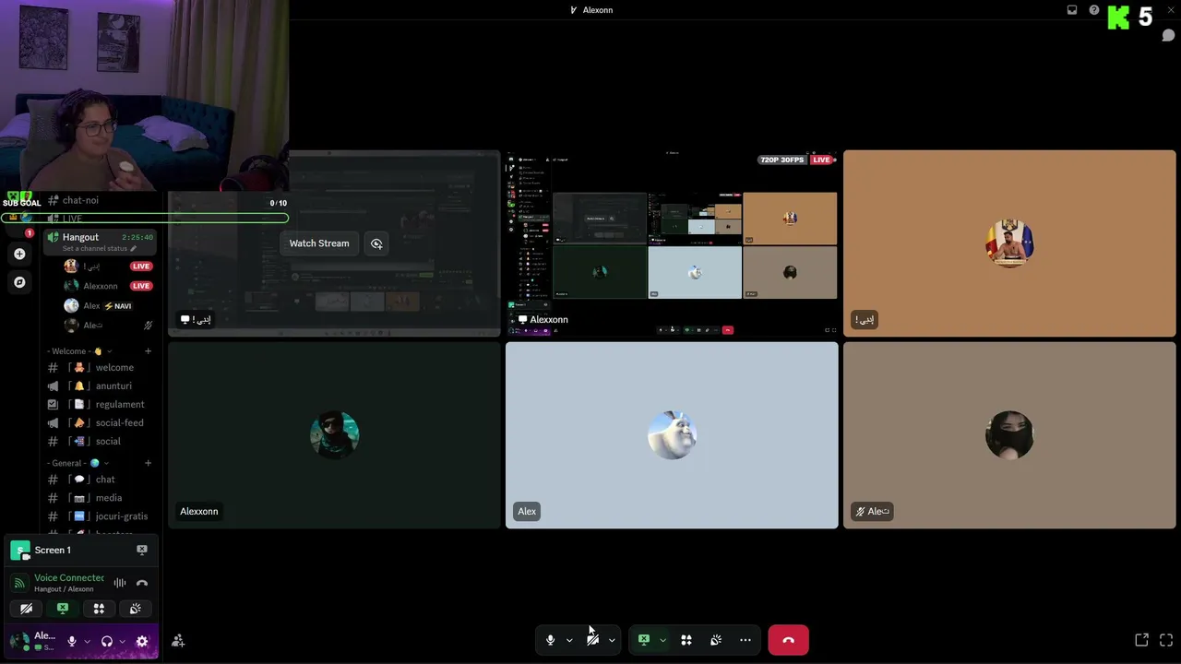Deafen audio with the headphones icon

pyautogui.click(x=107, y=641)
